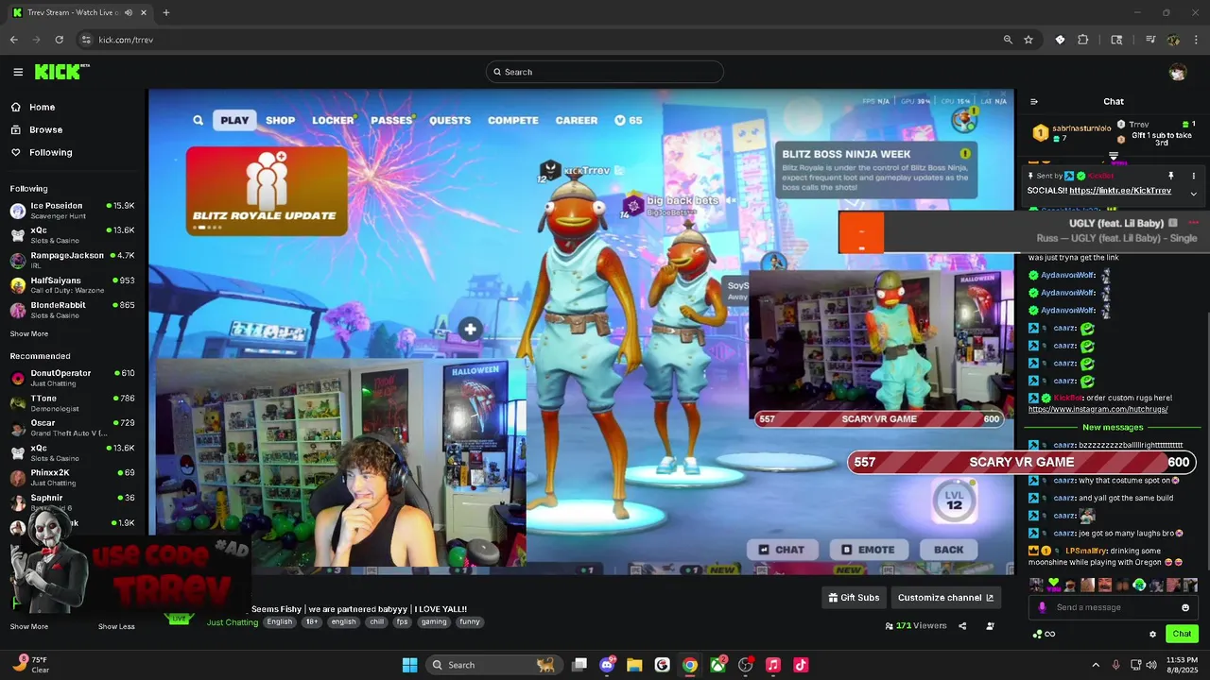Unpin the pinned KickBot message
Viewport: 1210px width, 680px height.
(1170, 176)
